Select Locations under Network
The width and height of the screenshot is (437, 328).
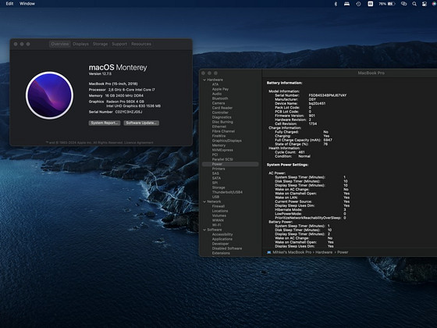(x=220, y=211)
